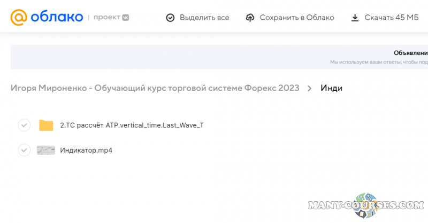The height and width of the screenshot is (223, 428).
Task: Click the "Объявление" announcement banner
Action: point(410,53)
